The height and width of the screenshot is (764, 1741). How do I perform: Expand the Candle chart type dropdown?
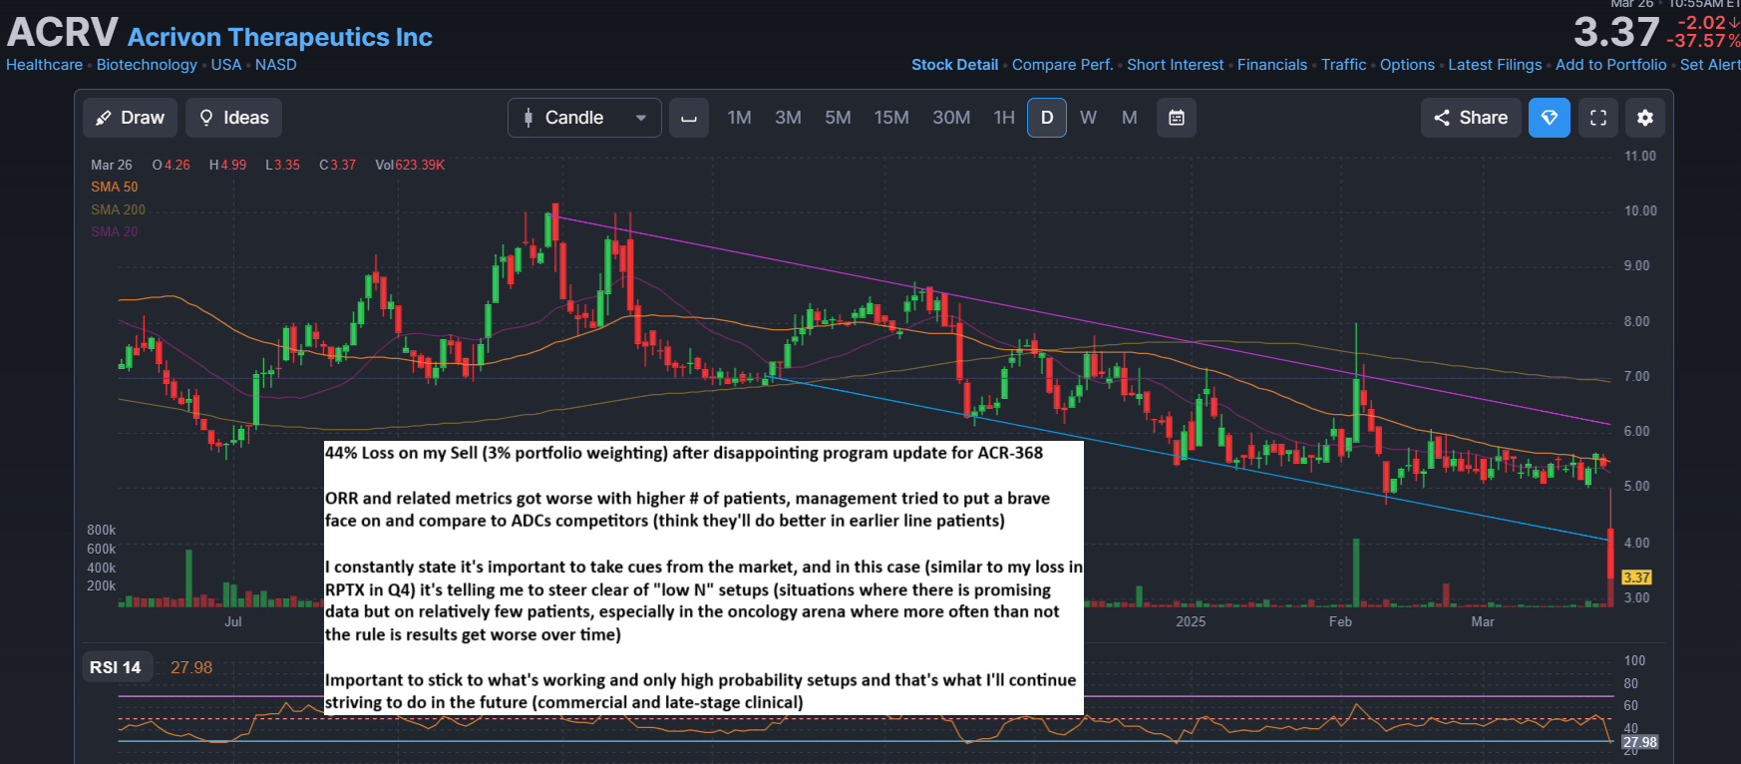tap(584, 118)
